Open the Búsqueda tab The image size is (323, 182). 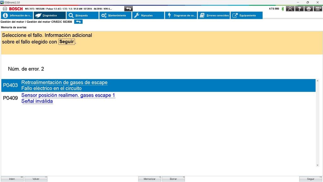pos(82,15)
